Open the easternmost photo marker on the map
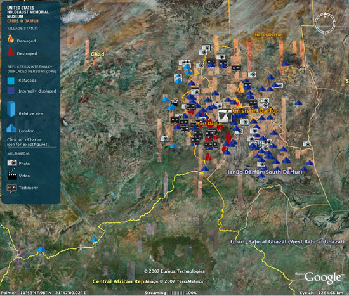 (306, 144)
